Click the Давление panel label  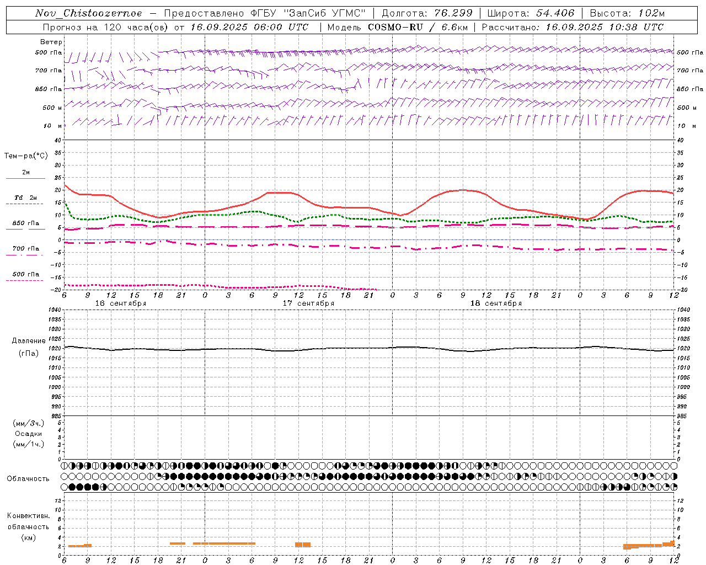[29, 341]
